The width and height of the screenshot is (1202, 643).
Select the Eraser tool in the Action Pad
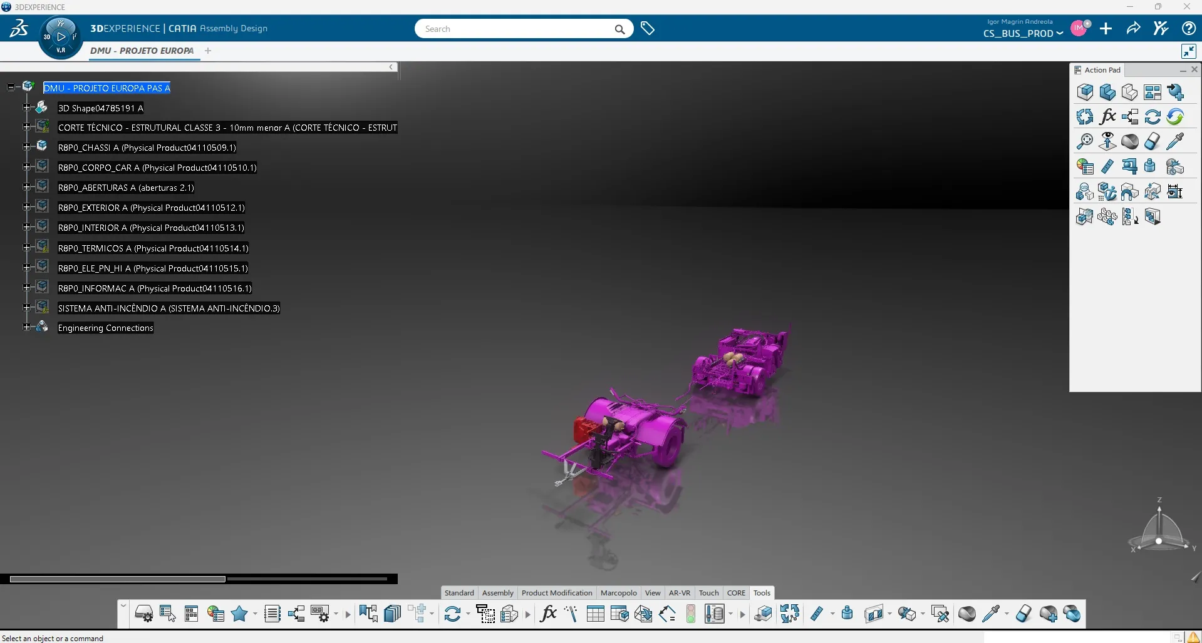coord(1152,141)
